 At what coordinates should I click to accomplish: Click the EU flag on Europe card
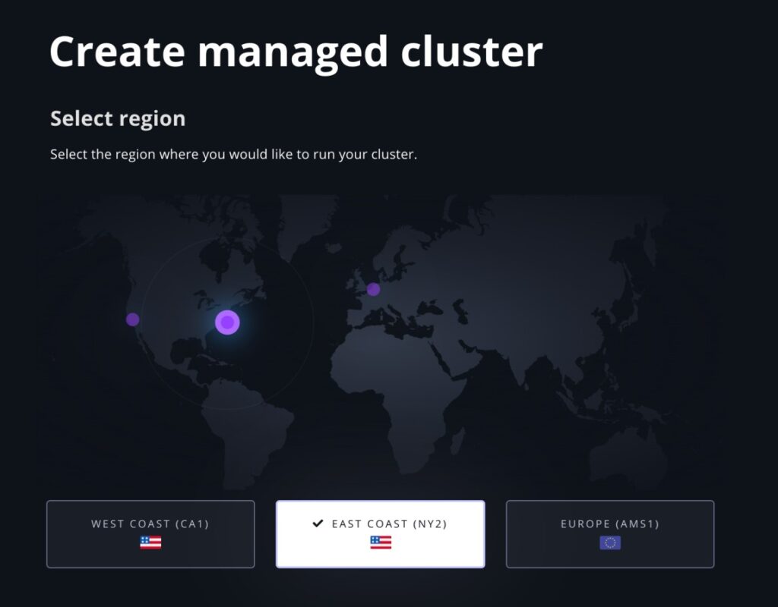[609, 542]
